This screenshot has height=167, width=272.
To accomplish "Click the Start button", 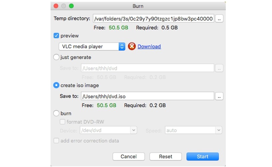I will pos(203,156).
